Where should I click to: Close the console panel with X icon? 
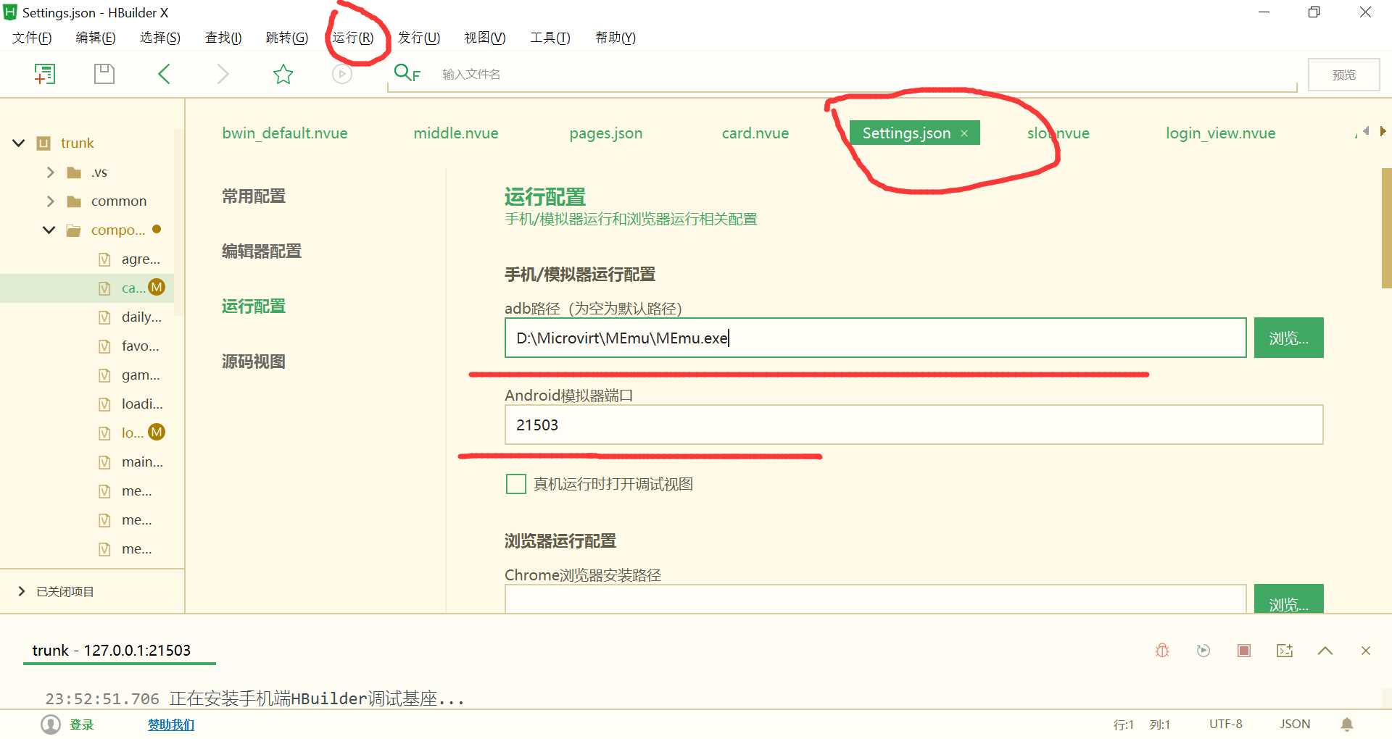coord(1366,651)
